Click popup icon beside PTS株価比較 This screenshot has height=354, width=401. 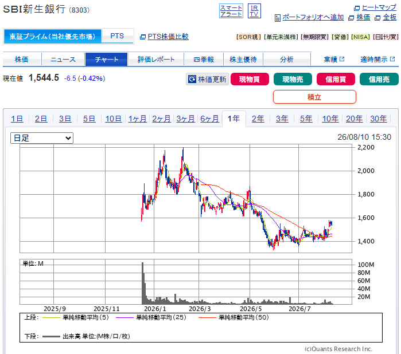point(143,37)
